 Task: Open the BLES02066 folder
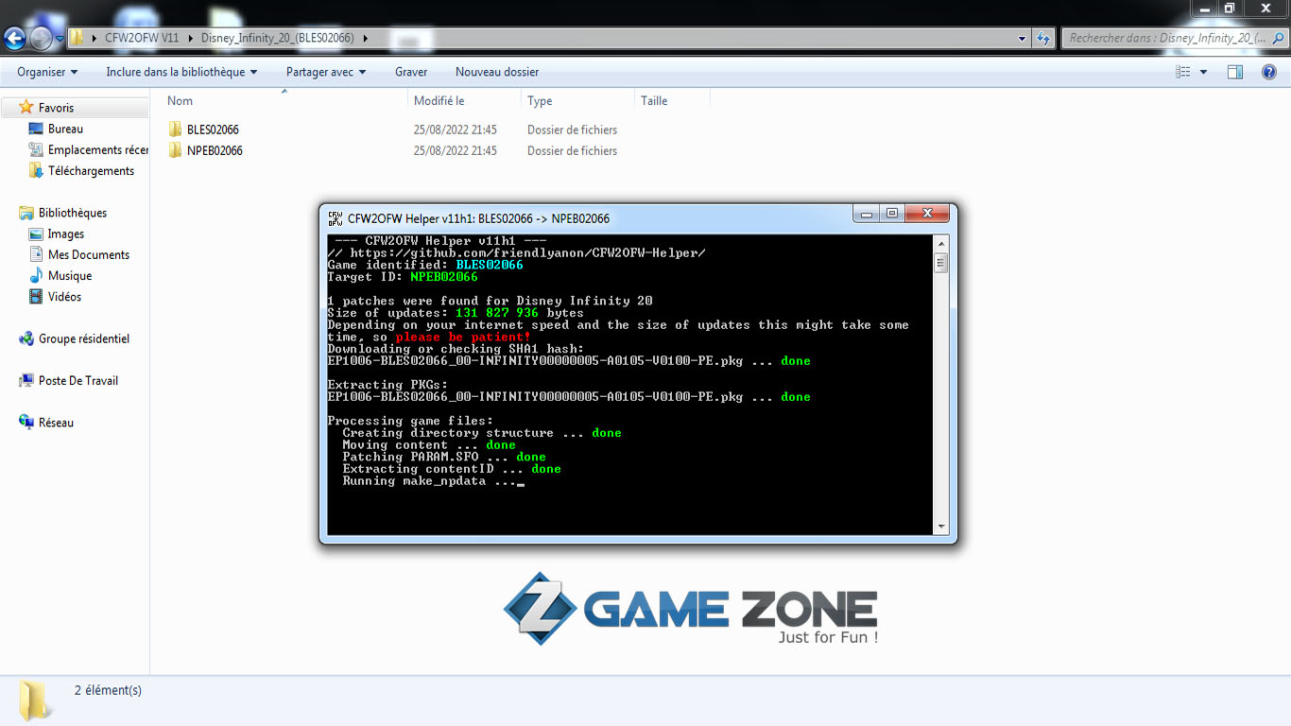[x=213, y=130]
